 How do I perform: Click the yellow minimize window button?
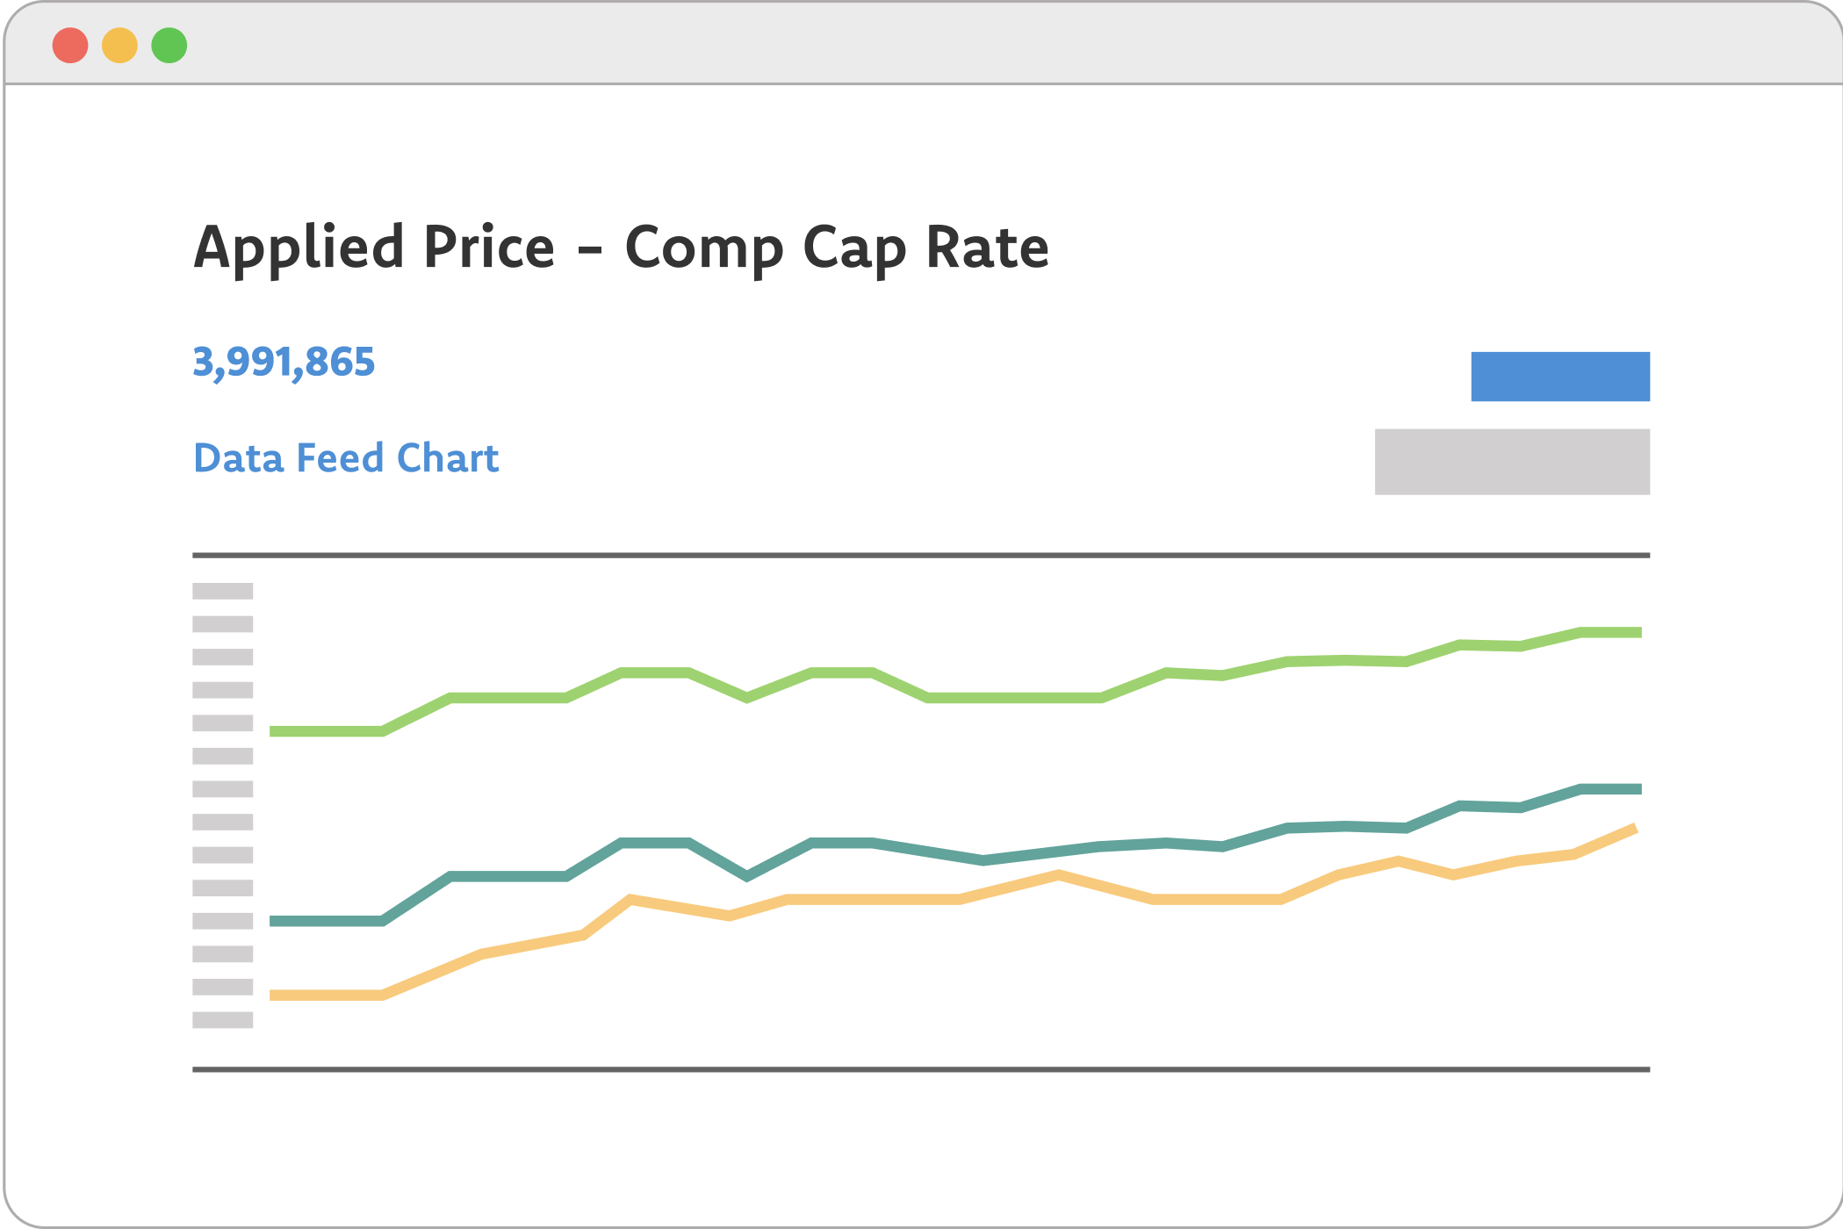119,46
